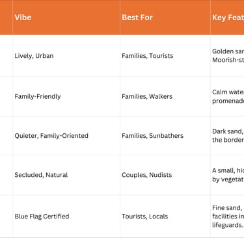Select the Lively, Urban cell

66,56
